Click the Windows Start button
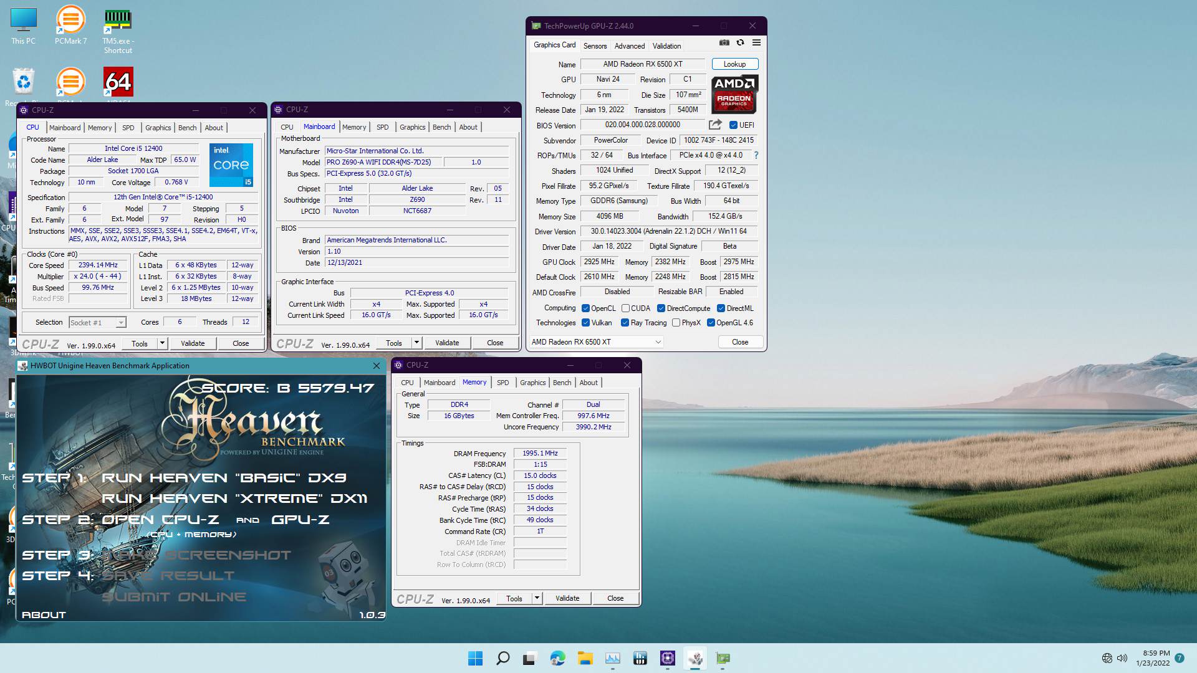The image size is (1197, 673). 475,658
